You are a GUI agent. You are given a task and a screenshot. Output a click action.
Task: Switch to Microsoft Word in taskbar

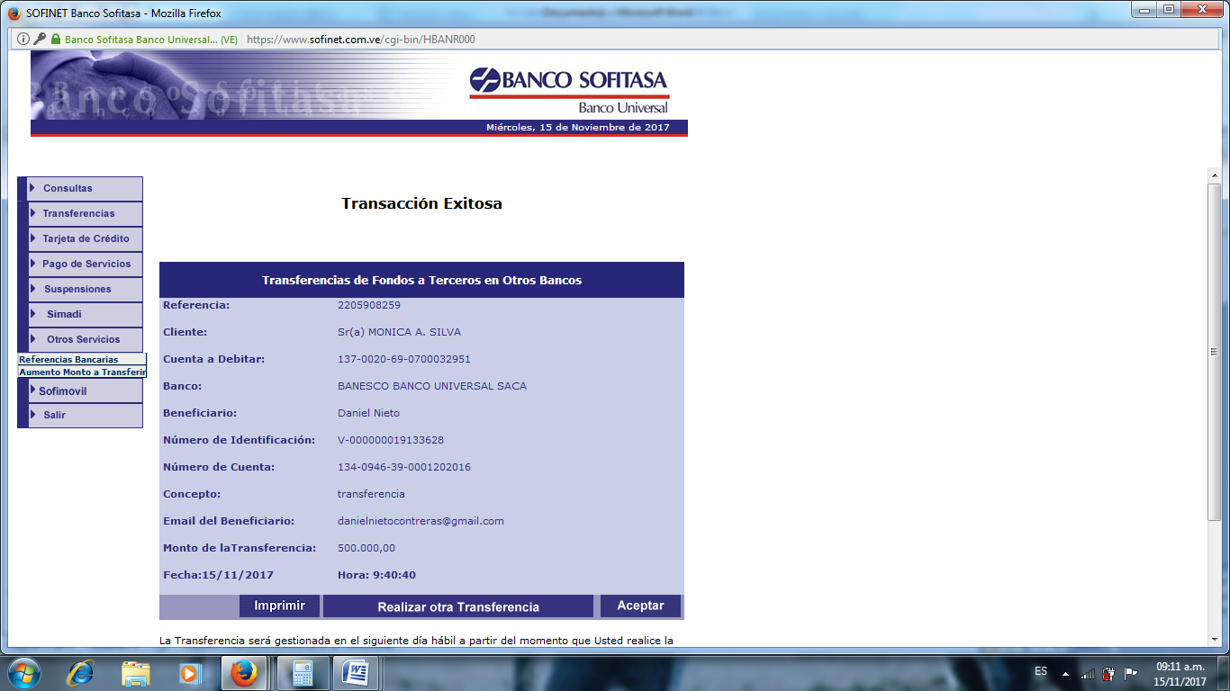tap(356, 673)
